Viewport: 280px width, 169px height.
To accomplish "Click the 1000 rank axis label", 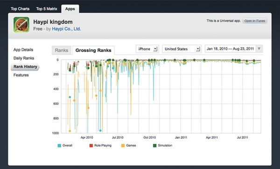I will pos(56,133).
